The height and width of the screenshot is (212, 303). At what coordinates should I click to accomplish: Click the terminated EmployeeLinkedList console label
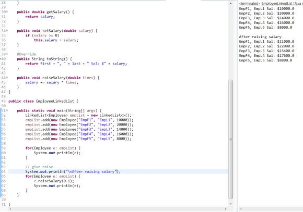(271, 4)
